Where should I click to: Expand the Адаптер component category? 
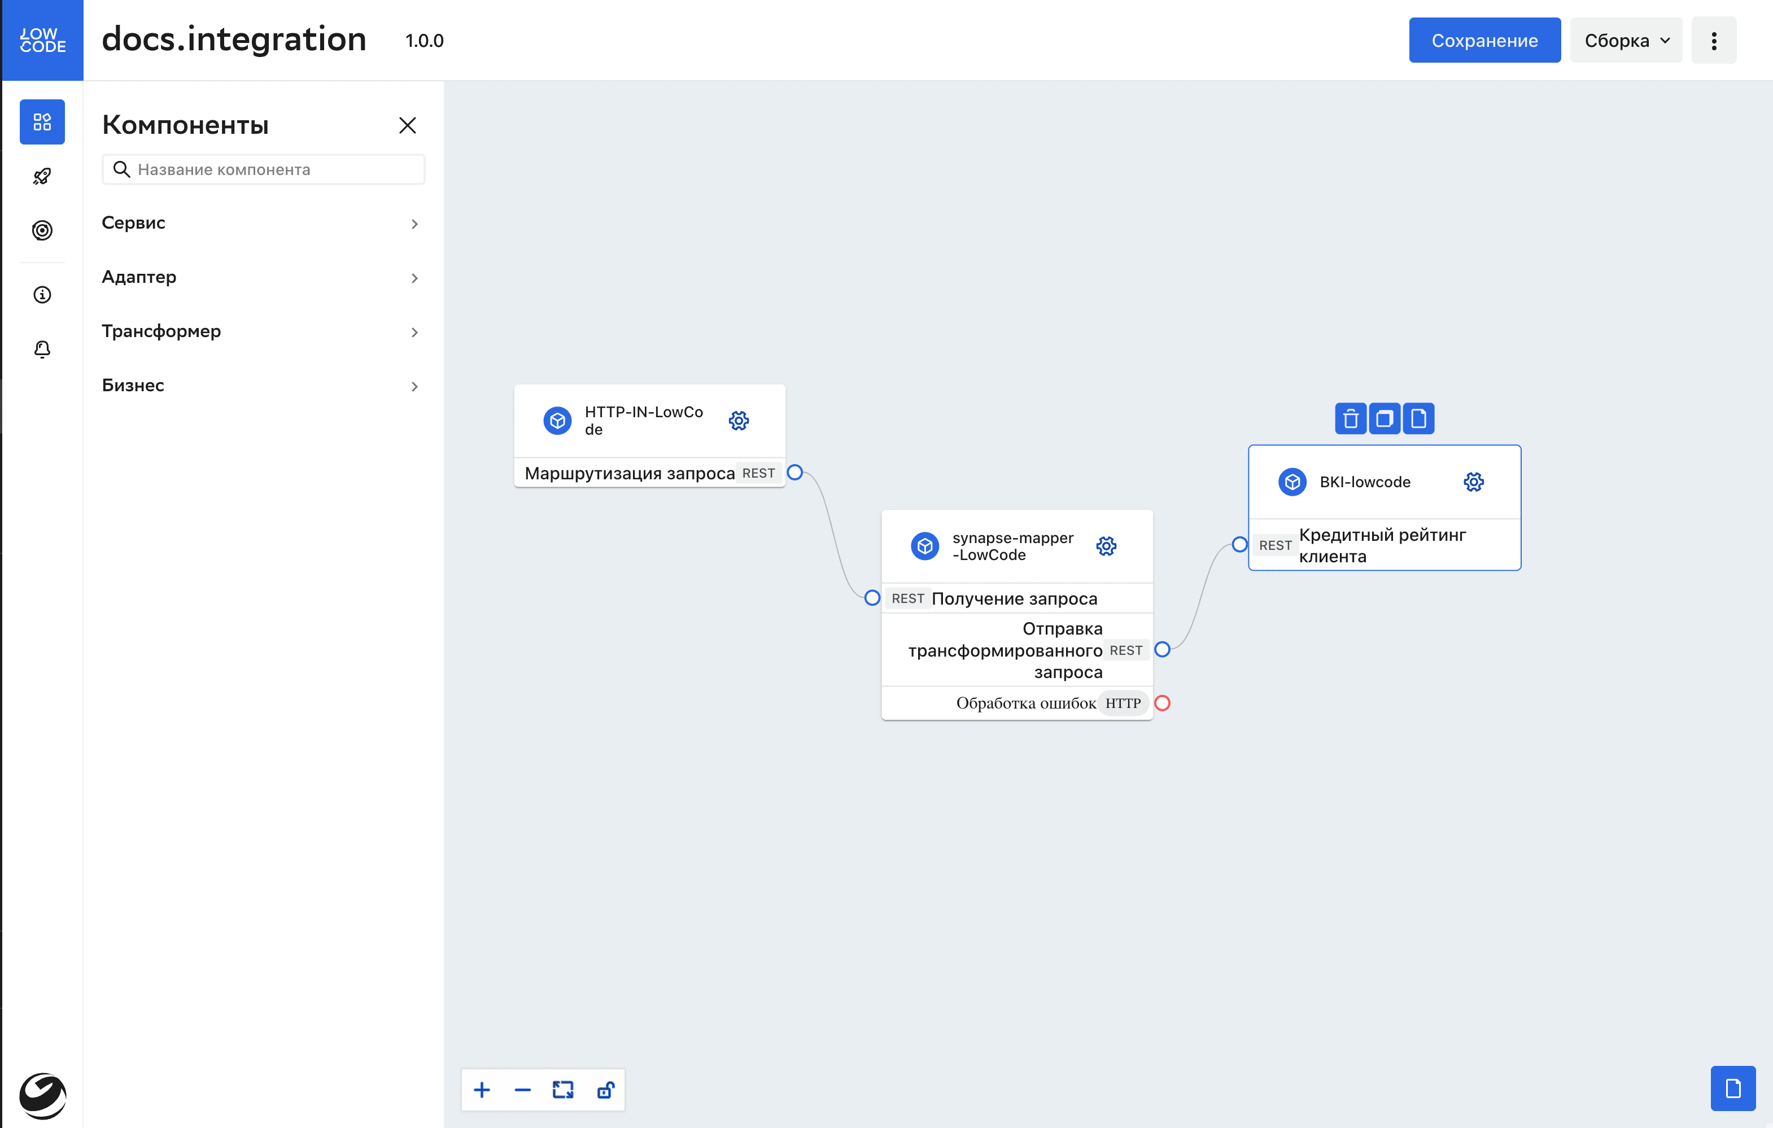263,278
